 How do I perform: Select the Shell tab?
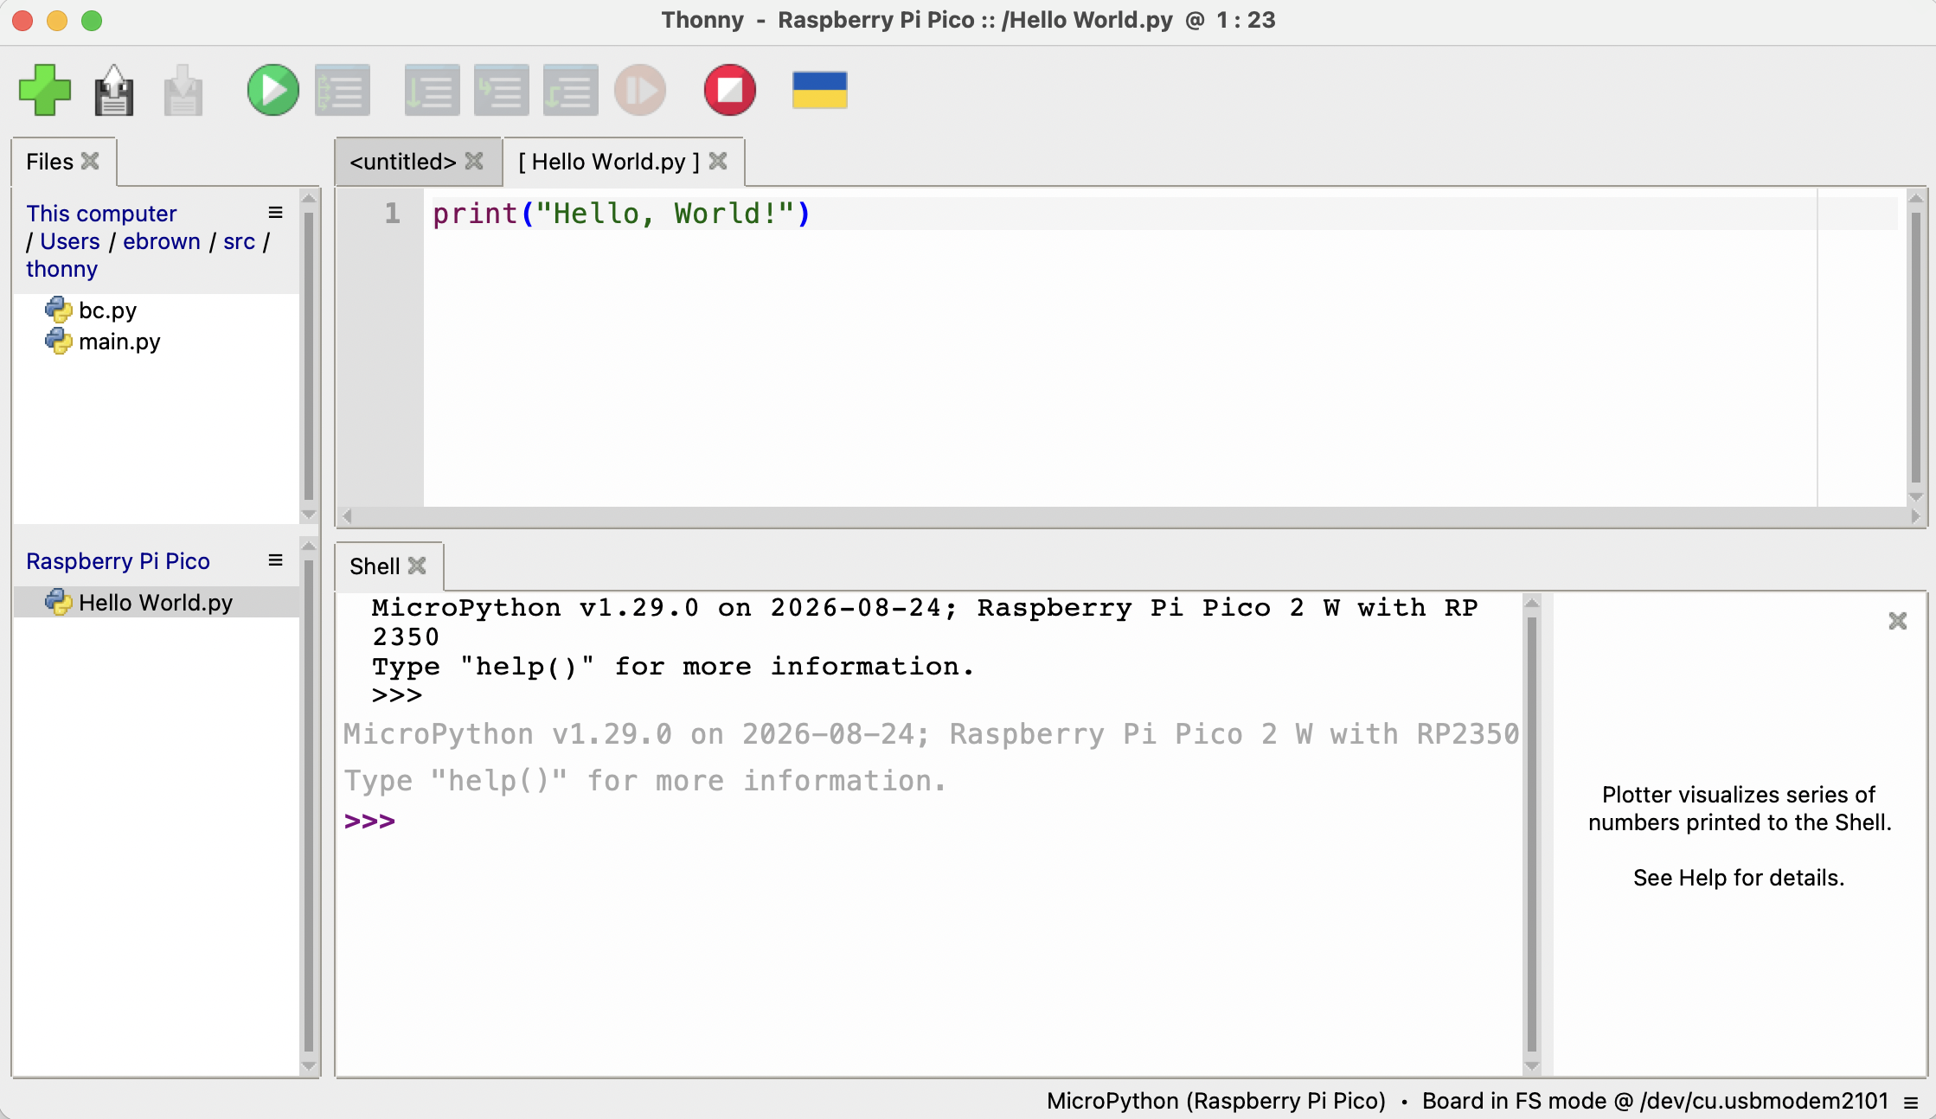click(375, 566)
